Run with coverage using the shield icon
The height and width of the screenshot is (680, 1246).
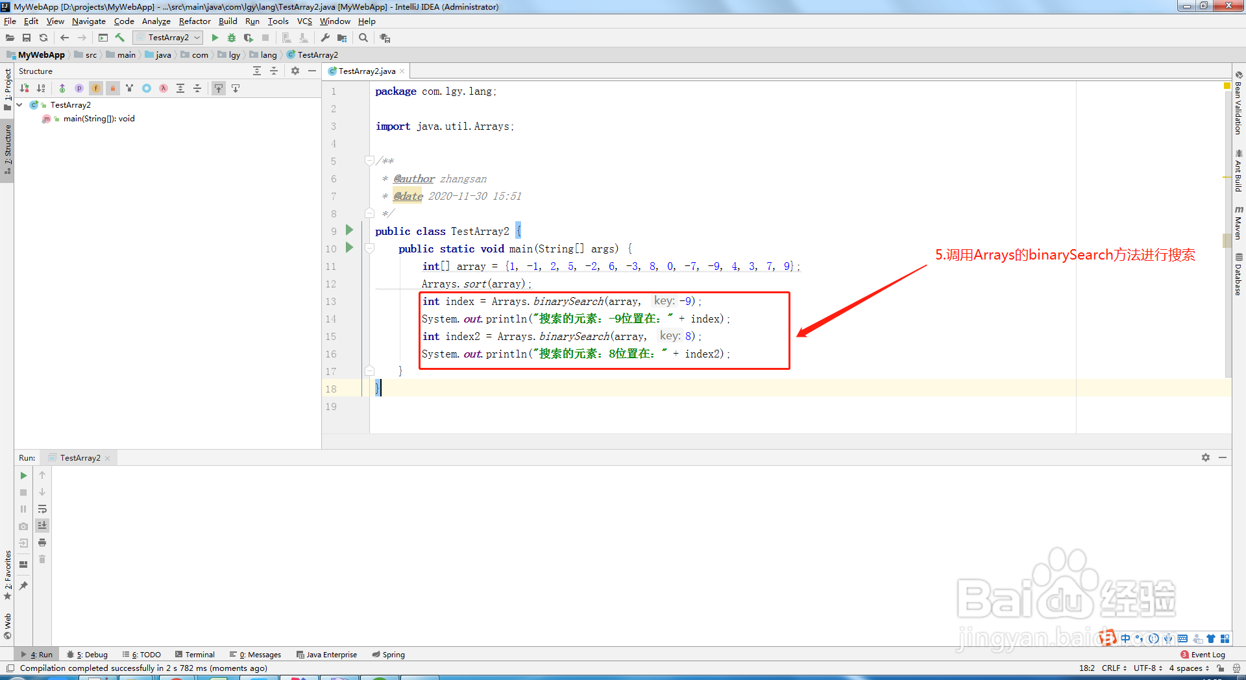(249, 38)
